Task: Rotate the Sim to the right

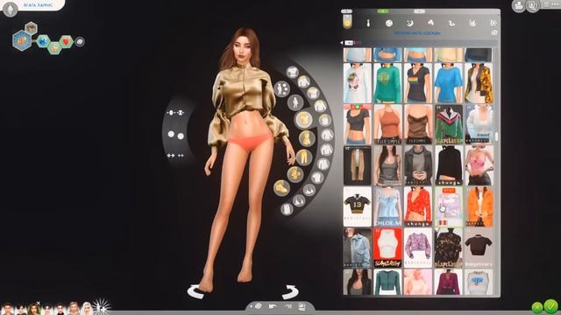Action: click(289, 291)
